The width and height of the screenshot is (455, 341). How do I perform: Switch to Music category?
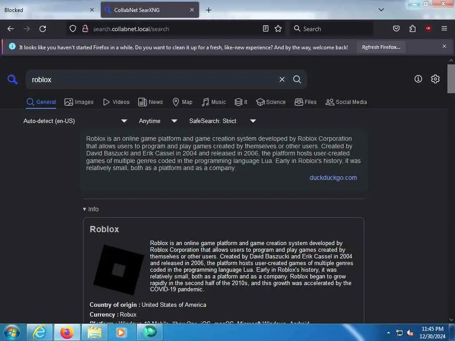pos(214,102)
